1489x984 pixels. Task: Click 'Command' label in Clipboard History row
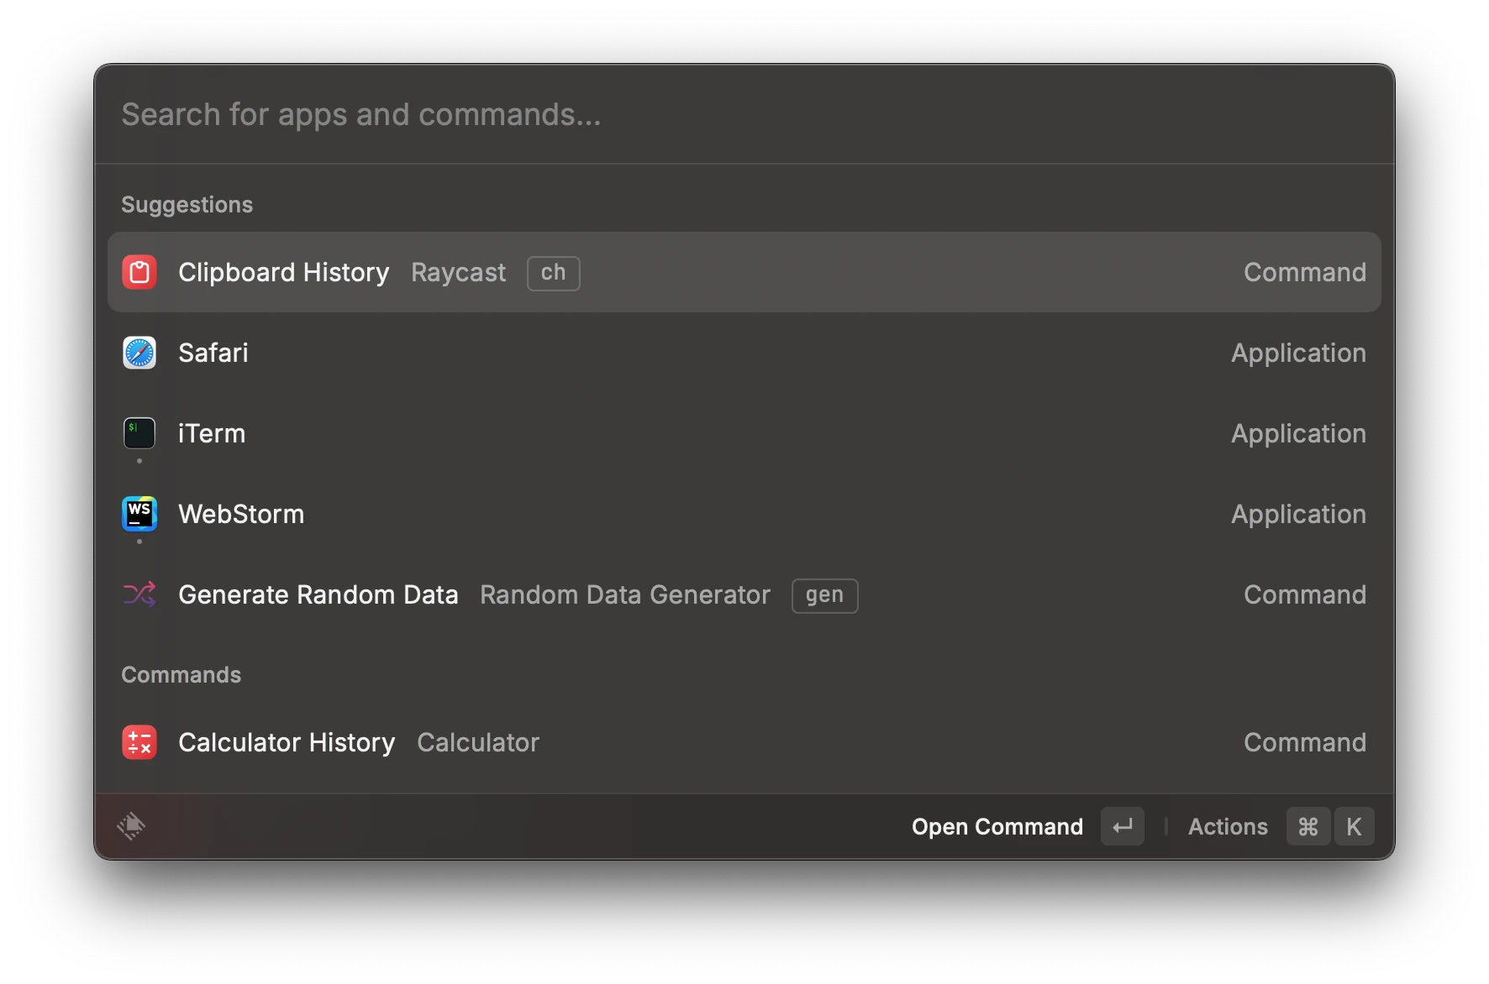pos(1305,272)
